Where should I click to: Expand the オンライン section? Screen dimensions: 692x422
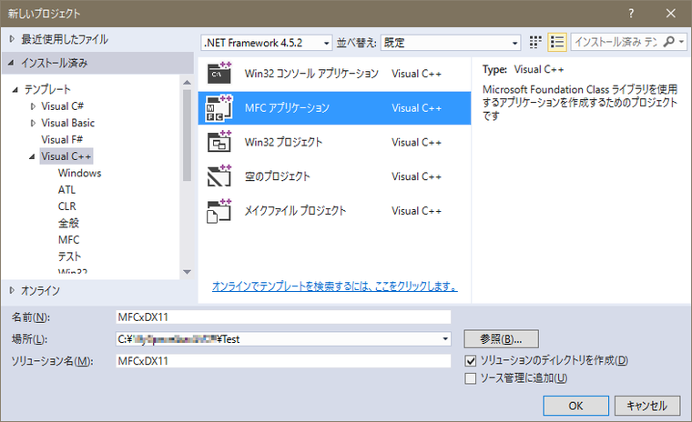coord(12,290)
